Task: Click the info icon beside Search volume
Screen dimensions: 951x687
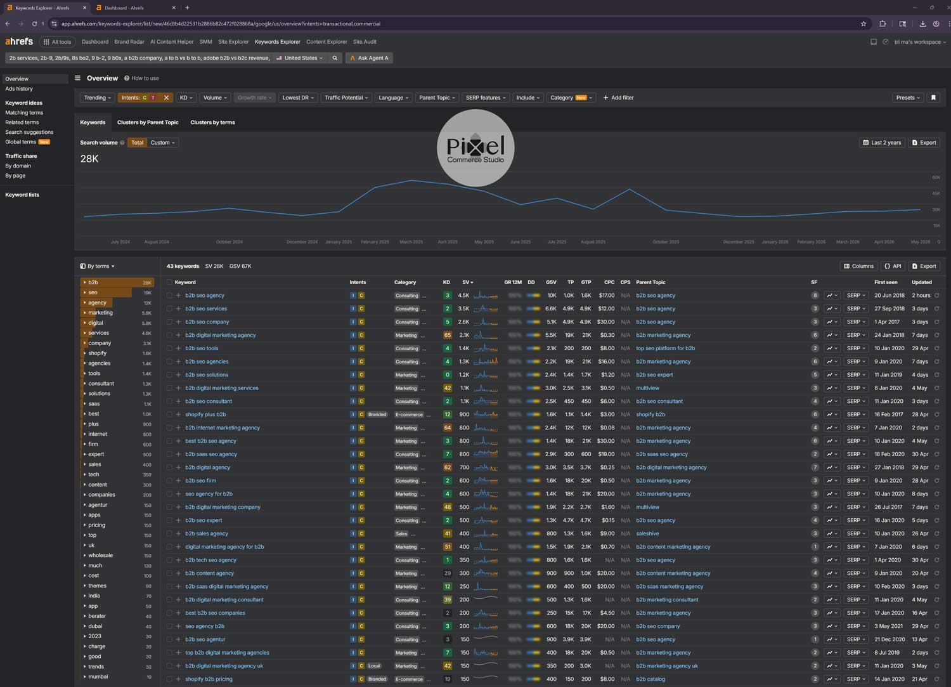Action: pyautogui.click(x=122, y=143)
